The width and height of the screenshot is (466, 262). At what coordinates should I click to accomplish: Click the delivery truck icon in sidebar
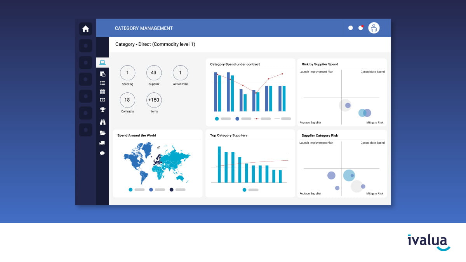pyautogui.click(x=103, y=143)
